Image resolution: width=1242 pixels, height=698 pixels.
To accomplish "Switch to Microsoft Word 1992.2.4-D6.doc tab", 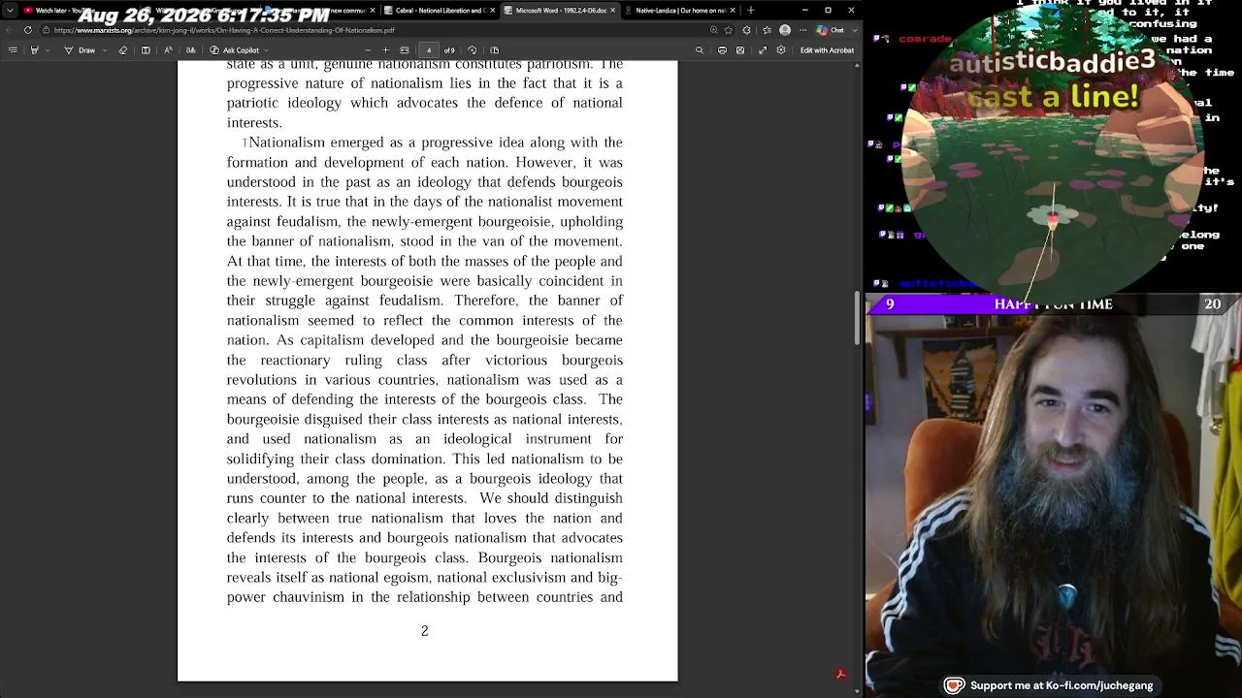I will click(560, 10).
